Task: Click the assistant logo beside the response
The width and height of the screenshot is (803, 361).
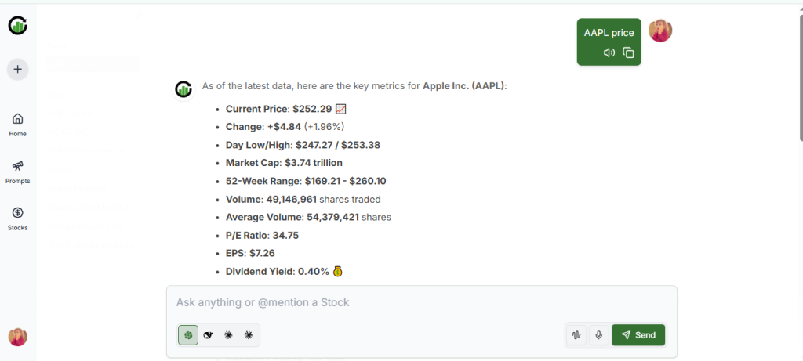Action: pos(183,89)
